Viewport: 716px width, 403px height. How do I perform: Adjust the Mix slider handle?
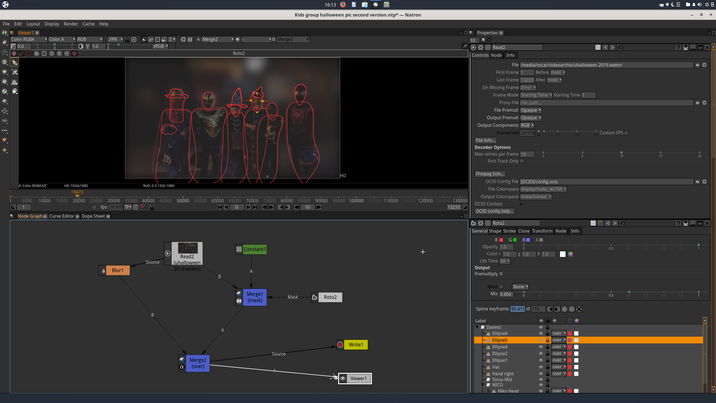629,292
